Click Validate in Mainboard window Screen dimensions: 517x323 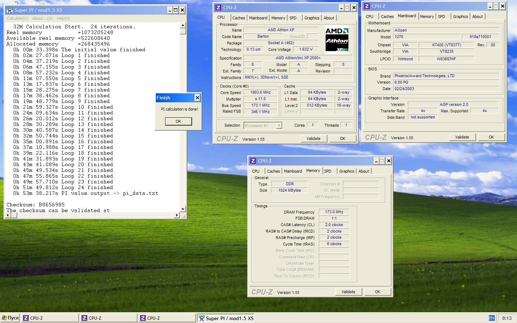coord(462,137)
